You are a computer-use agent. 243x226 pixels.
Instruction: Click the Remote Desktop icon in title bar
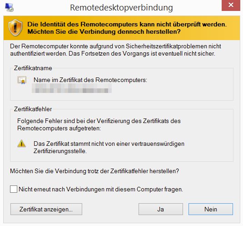click(9, 7)
